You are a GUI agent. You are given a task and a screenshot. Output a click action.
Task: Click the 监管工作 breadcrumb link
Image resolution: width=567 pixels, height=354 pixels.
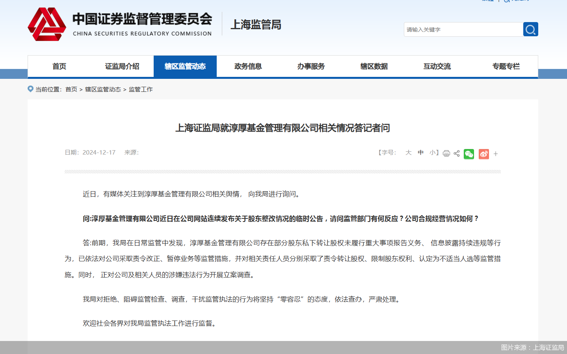[x=141, y=89]
